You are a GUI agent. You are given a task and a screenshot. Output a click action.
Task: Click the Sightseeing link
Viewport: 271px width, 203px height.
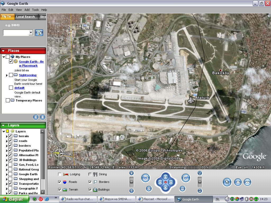[28, 75]
